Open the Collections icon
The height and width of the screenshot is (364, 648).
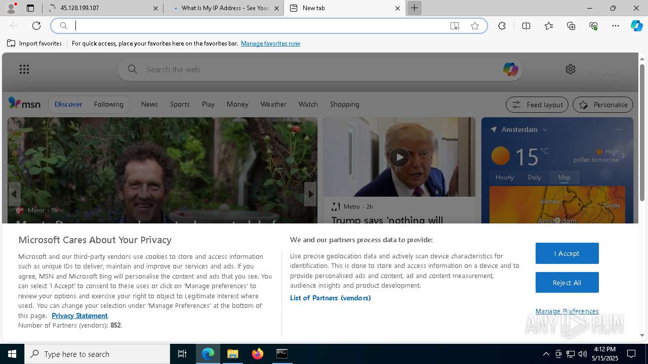point(571,26)
